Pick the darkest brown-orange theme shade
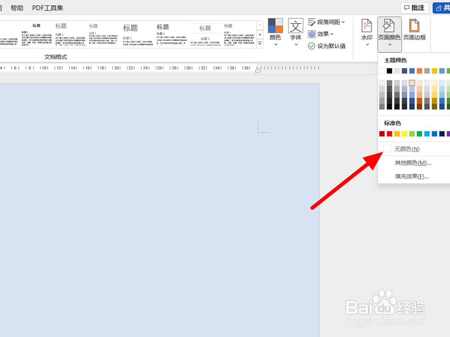This screenshot has width=450, height=337. pos(419,106)
